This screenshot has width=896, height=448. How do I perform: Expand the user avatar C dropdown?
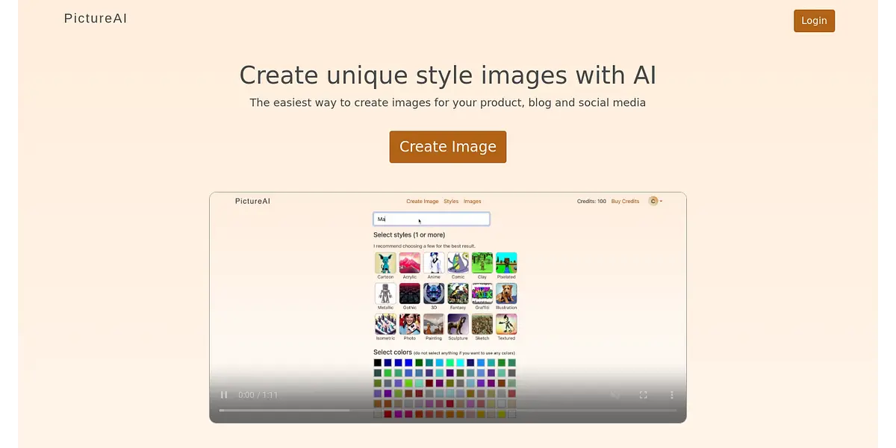[x=655, y=201]
